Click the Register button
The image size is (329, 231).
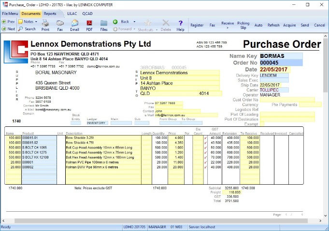[197, 25]
